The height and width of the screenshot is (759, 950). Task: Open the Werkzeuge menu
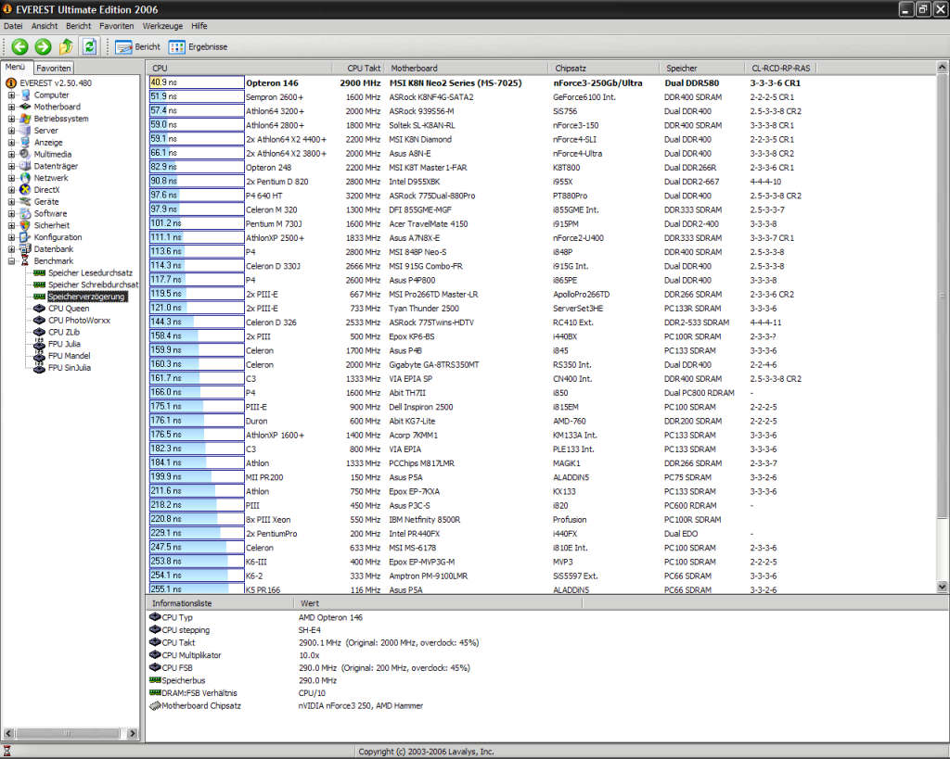coord(162,26)
